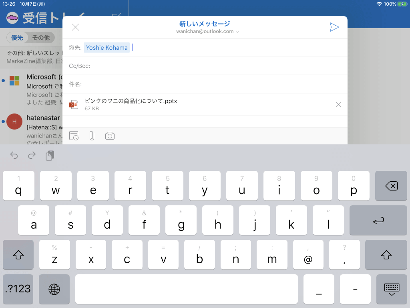Tap the hatenastar red H avatar
Image resolution: width=410 pixels, height=308 pixels.
(x=14, y=122)
